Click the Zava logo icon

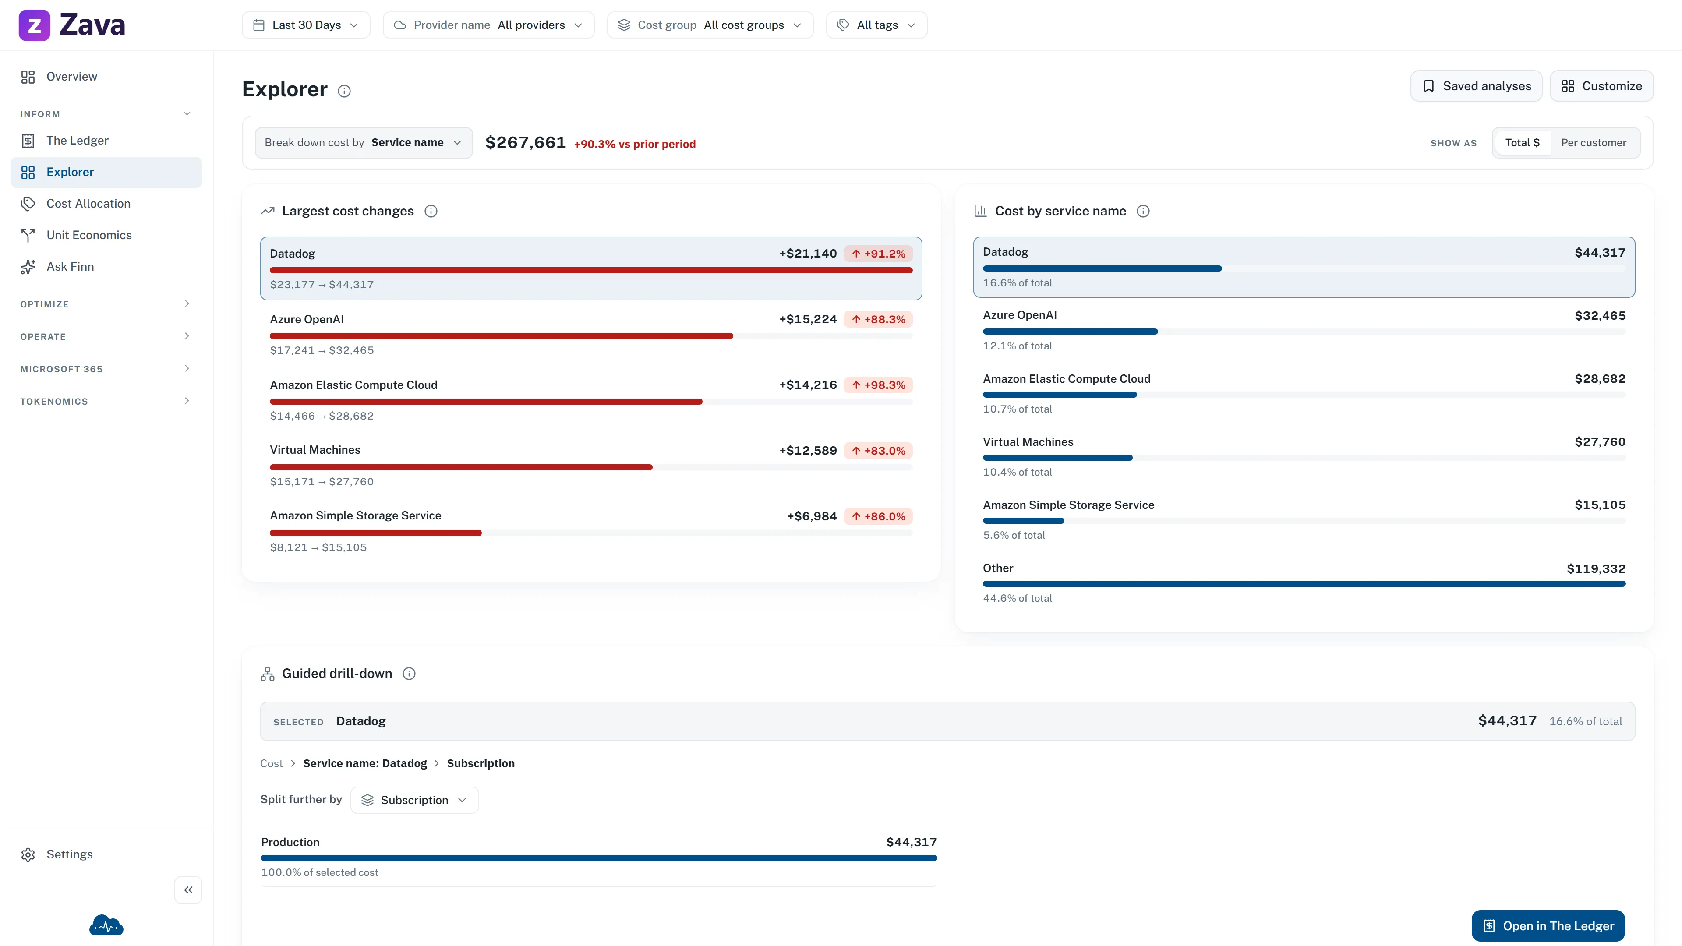(x=34, y=25)
